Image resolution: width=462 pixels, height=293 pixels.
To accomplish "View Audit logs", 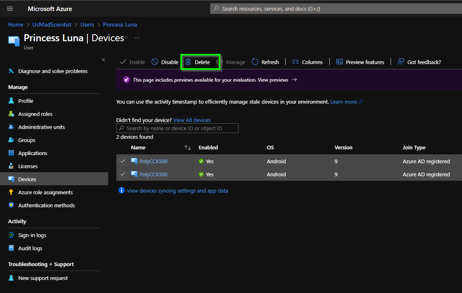I will pyautogui.click(x=30, y=248).
